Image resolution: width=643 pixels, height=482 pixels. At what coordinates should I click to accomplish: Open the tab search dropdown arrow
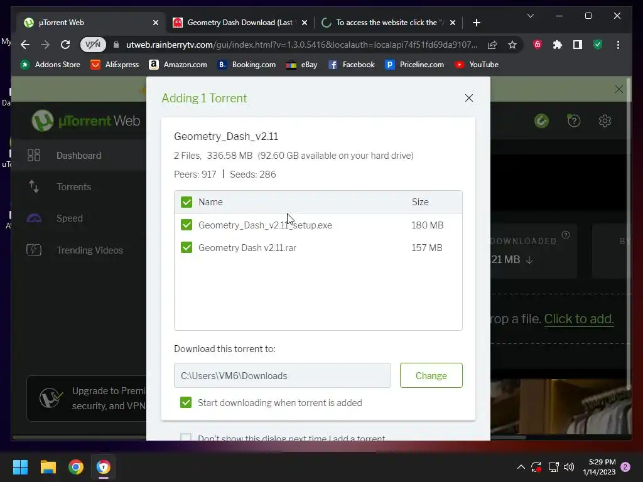530,16
